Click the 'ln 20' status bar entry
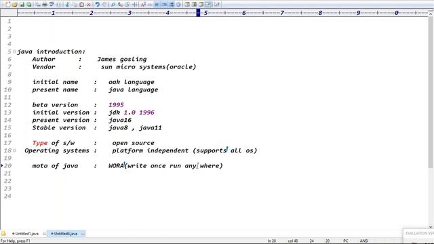434x244 pixels. point(272,241)
